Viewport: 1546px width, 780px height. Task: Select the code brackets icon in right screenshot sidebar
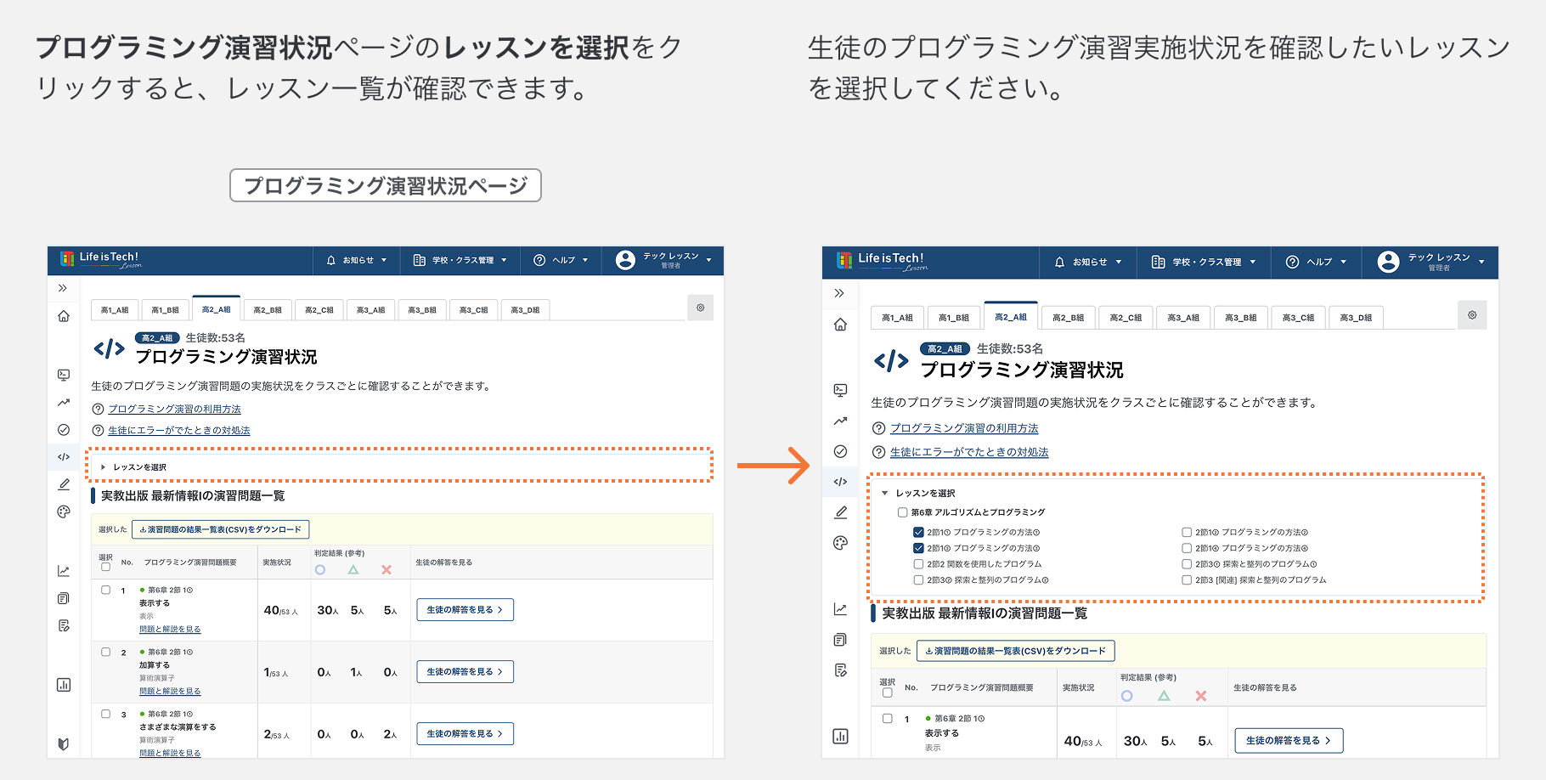coord(840,482)
